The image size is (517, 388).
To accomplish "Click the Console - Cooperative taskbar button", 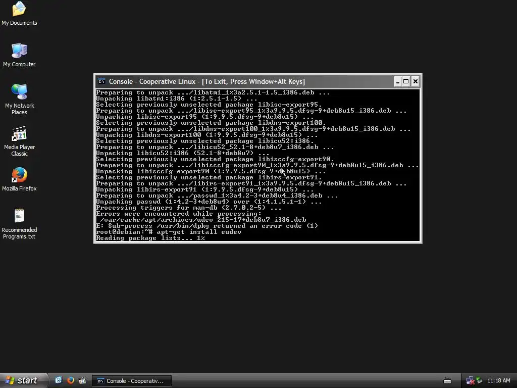I will coord(132,381).
